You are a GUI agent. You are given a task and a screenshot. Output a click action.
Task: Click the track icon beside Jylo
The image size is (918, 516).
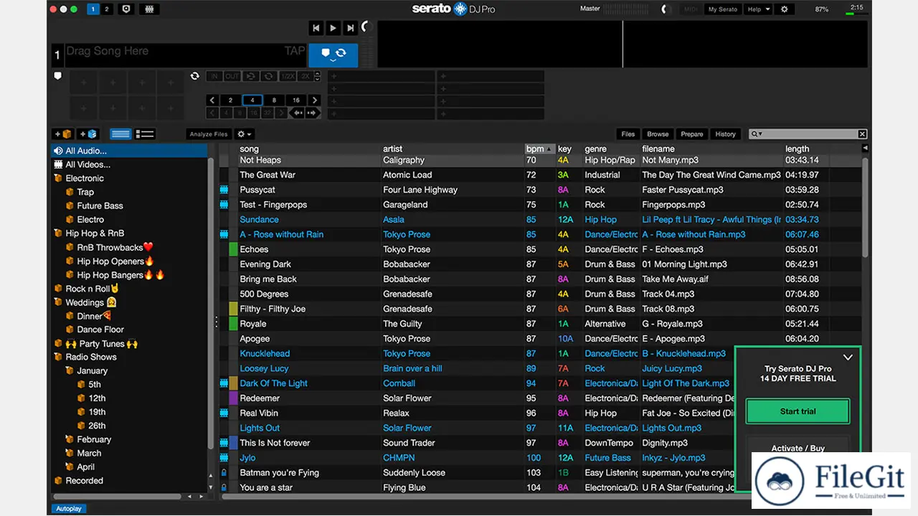tap(224, 457)
